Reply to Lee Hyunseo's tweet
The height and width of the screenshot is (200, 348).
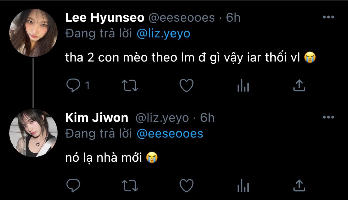point(73,85)
